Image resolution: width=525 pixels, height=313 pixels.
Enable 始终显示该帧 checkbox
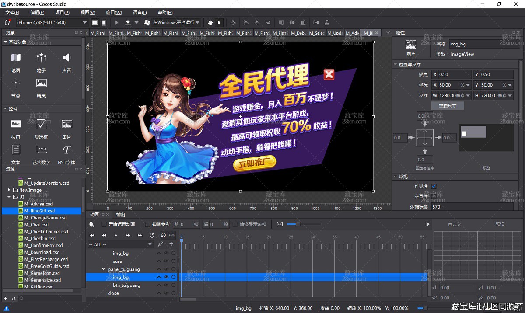[235, 224]
